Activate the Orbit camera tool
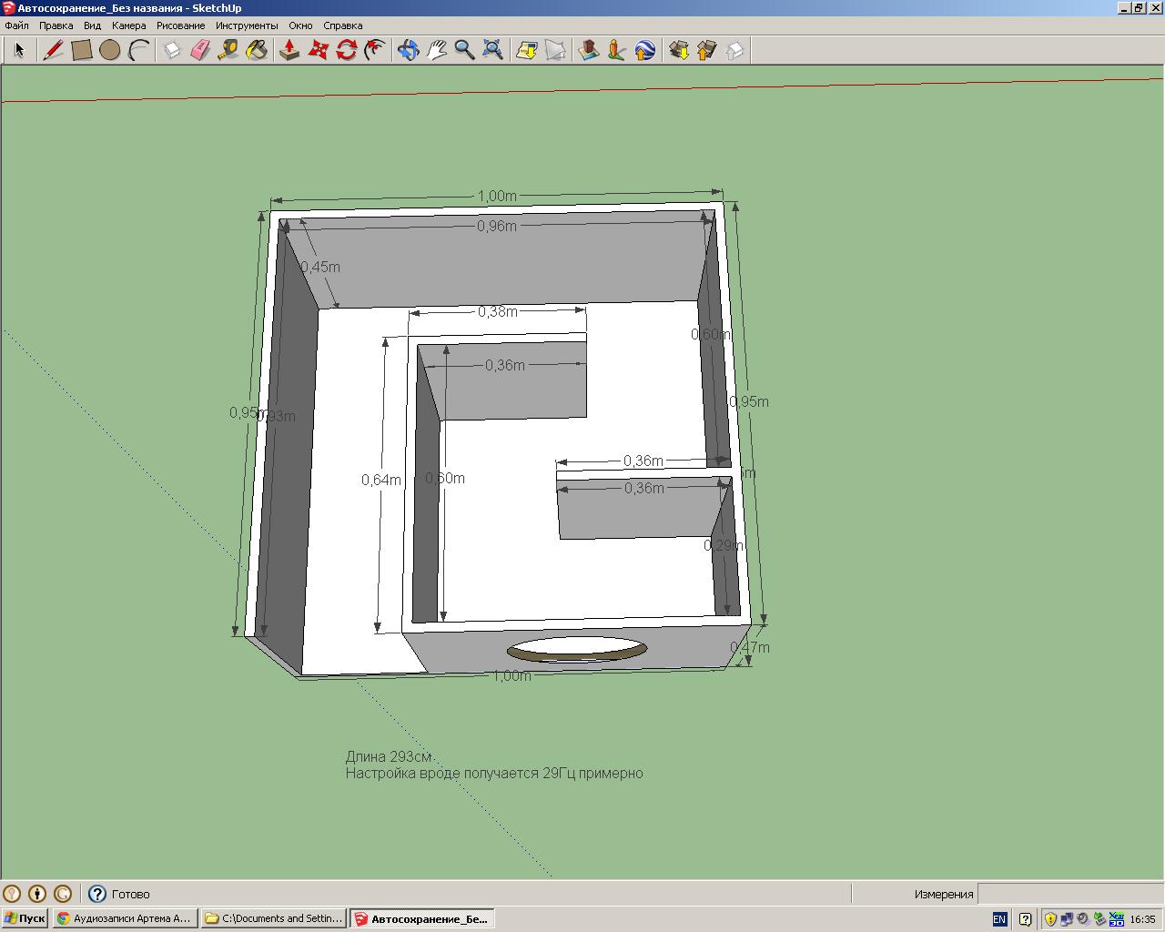The height and width of the screenshot is (932, 1165). [408, 50]
